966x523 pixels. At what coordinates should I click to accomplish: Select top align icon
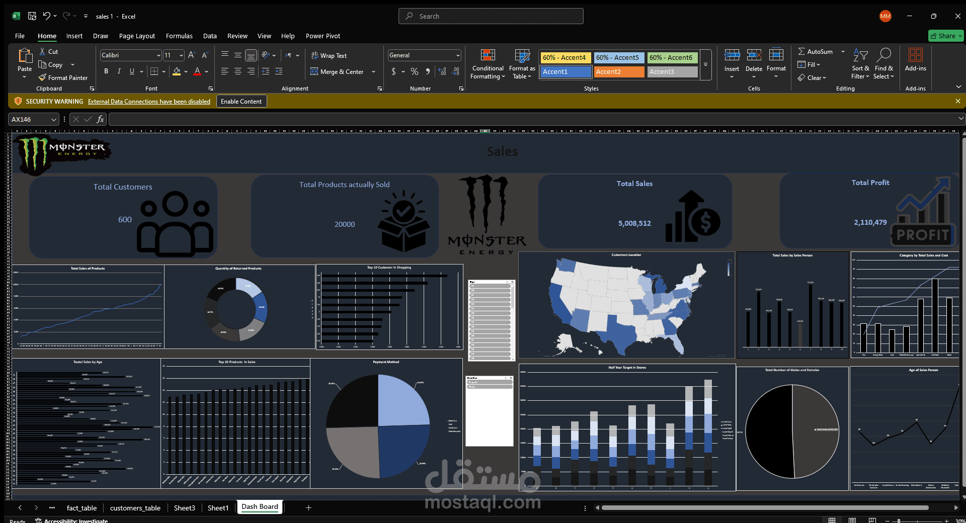click(x=225, y=55)
